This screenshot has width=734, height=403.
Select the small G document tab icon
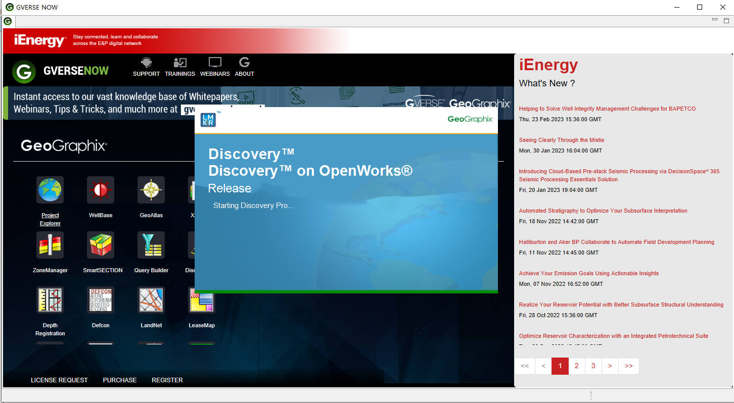[8, 21]
